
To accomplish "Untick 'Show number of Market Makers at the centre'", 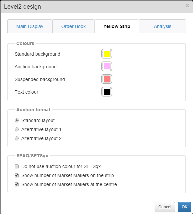I will pyautogui.click(x=17, y=184).
